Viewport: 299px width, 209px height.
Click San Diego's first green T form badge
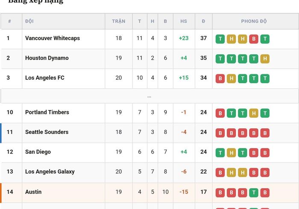click(x=220, y=153)
